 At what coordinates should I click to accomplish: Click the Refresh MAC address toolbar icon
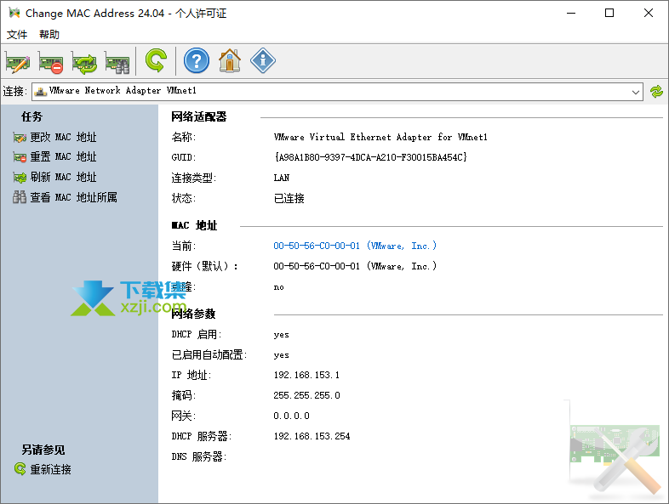(84, 62)
